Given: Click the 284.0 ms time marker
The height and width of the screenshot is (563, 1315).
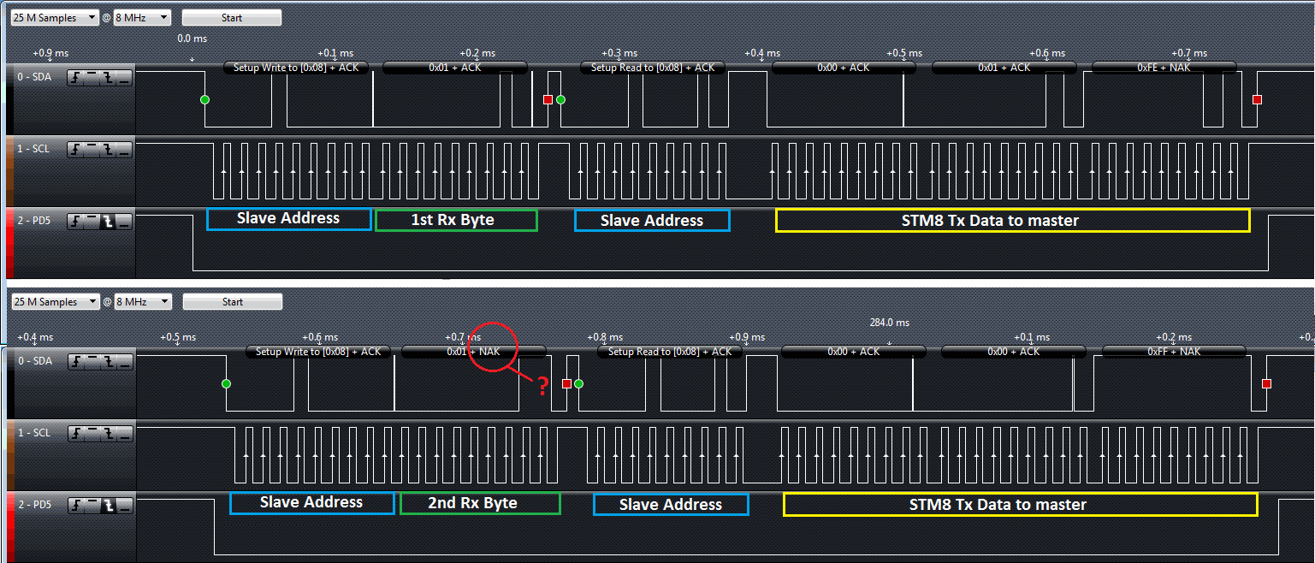Looking at the screenshot, I should [x=889, y=323].
